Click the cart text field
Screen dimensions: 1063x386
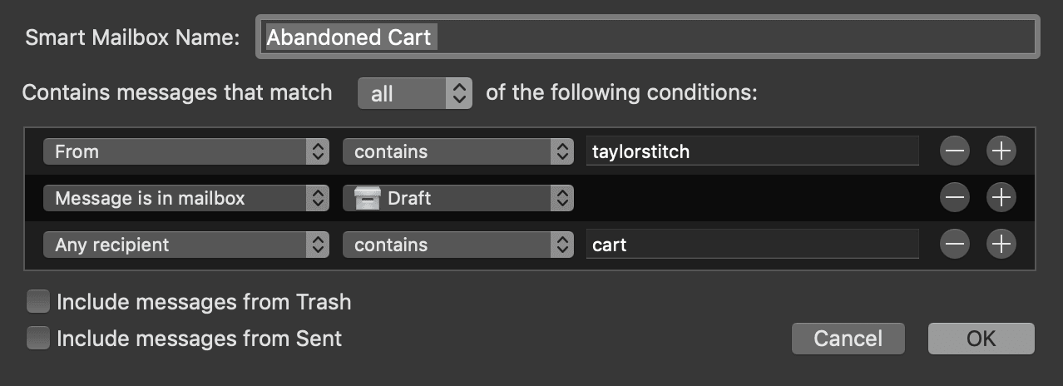tap(751, 245)
